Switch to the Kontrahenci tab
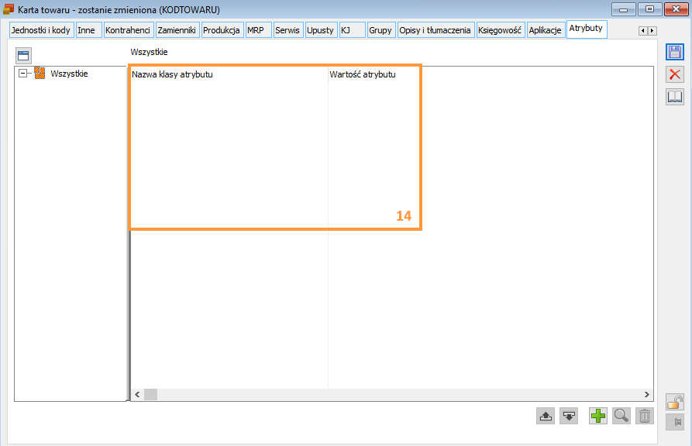This screenshot has height=446, width=692. click(128, 30)
